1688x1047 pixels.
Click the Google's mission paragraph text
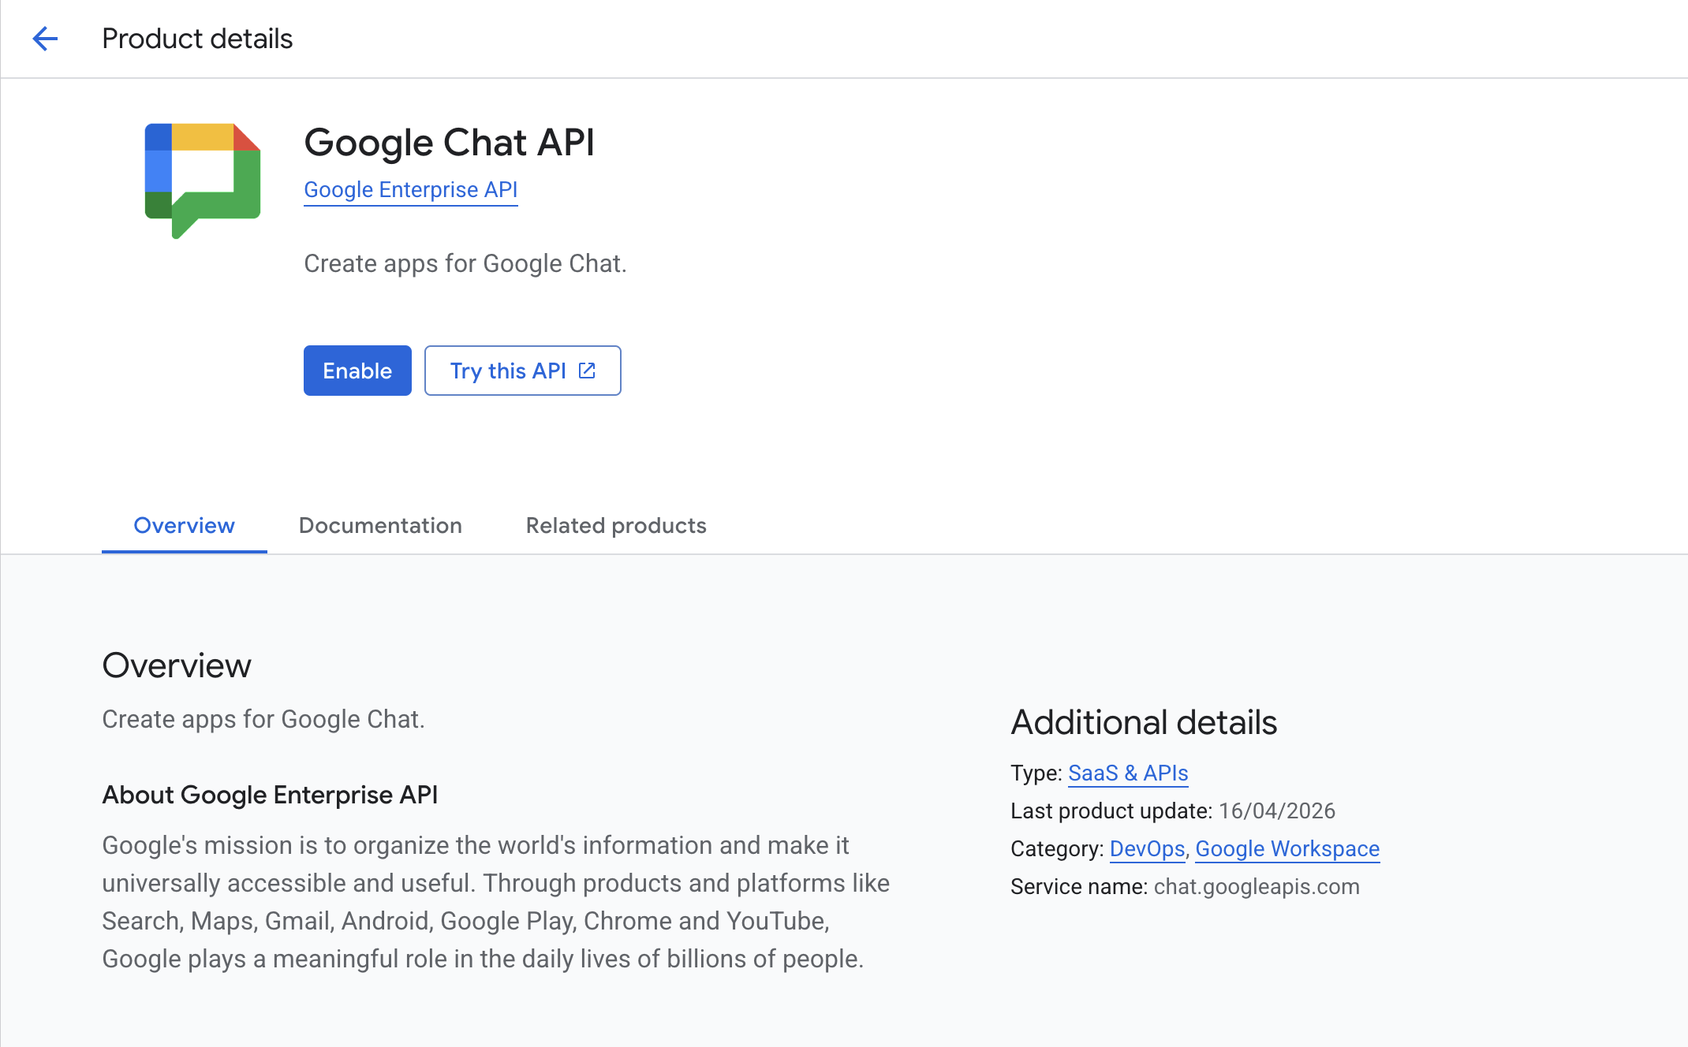496,902
